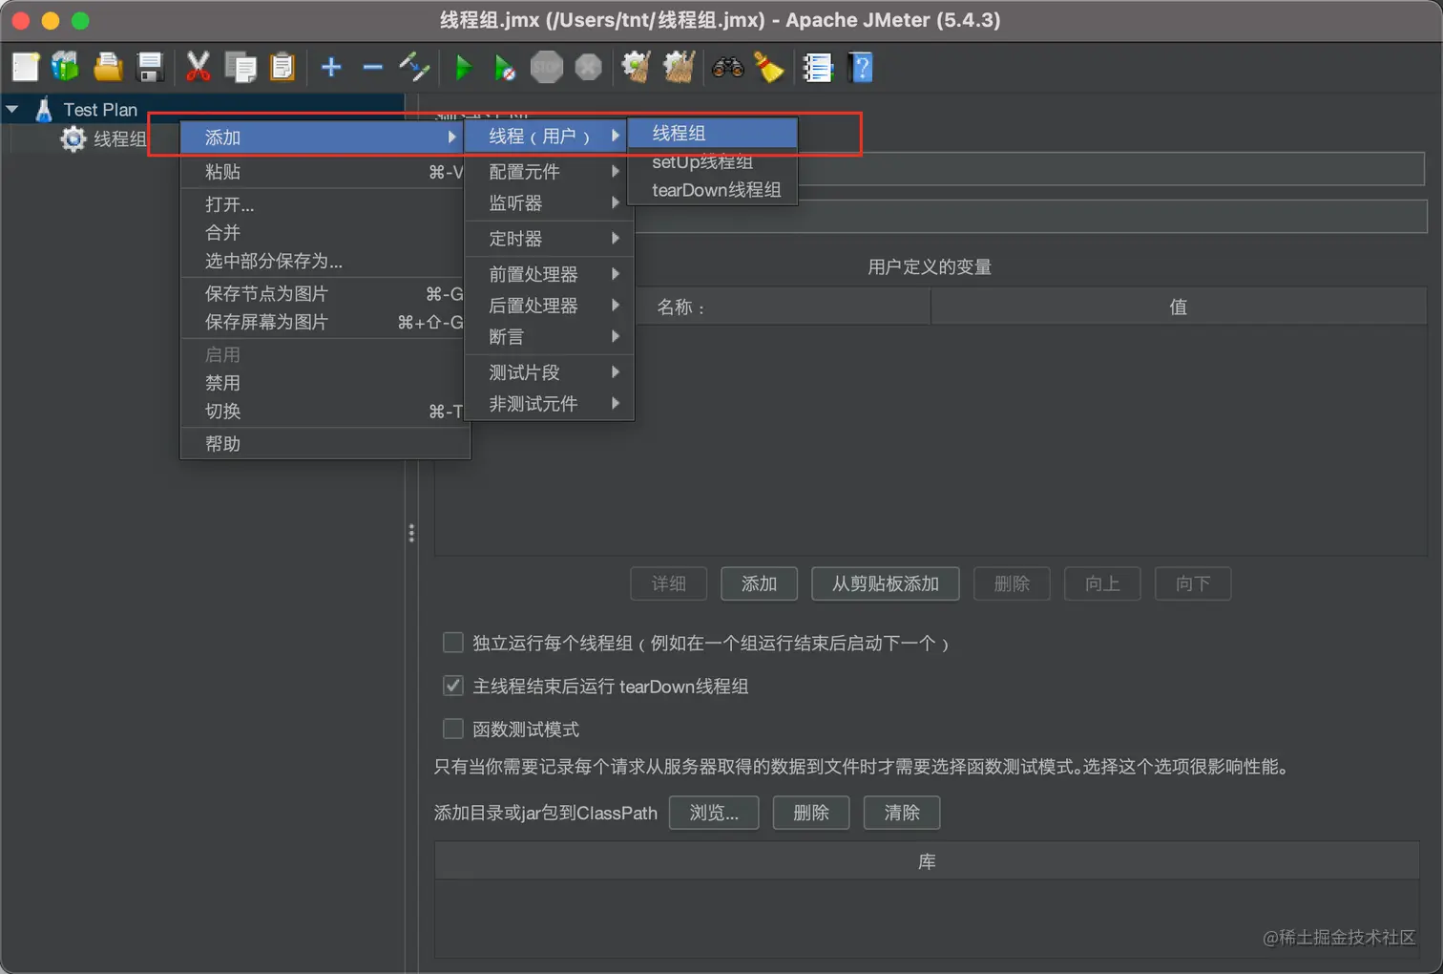This screenshot has width=1443, height=974.
Task: Choose 保存节点为图片 menu item
Action: point(322,293)
